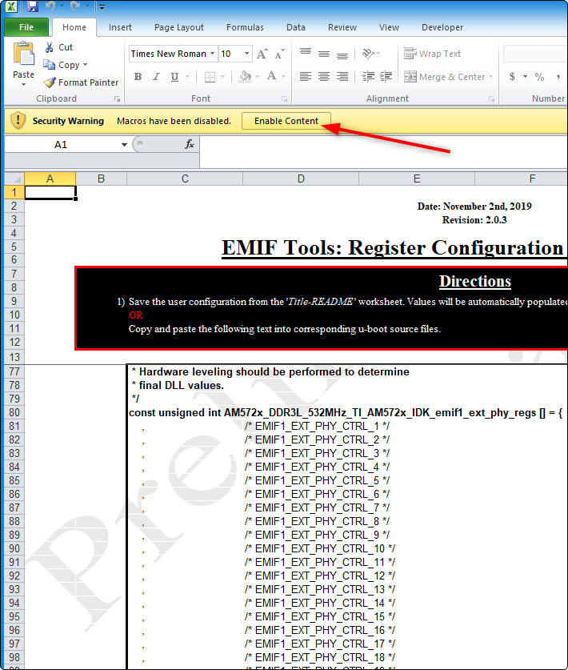
Task: Apply Percent Style
Action: pos(539,77)
